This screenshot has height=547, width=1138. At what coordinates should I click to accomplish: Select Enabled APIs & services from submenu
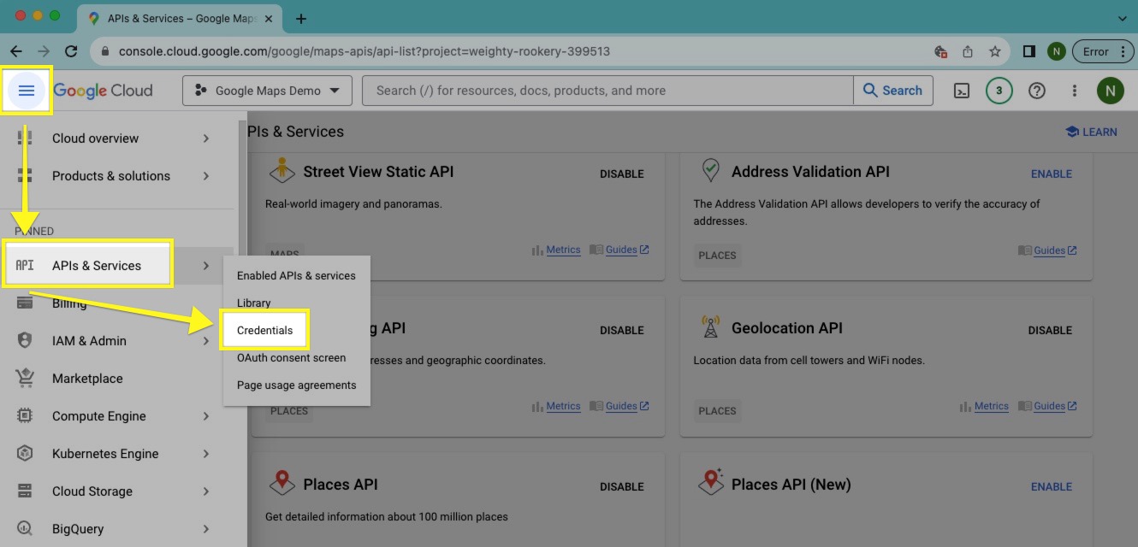pos(296,275)
